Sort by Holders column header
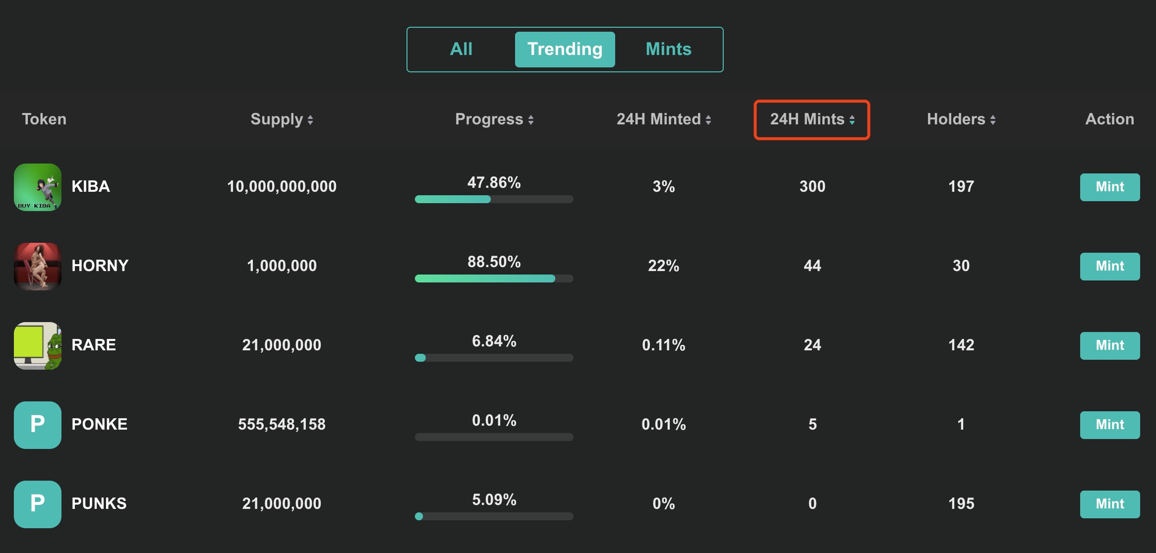The image size is (1156, 553). coord(961,119)
